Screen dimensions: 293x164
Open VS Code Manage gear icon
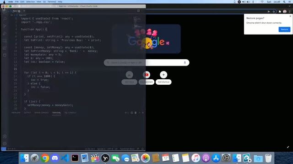(x=5, y=144)
